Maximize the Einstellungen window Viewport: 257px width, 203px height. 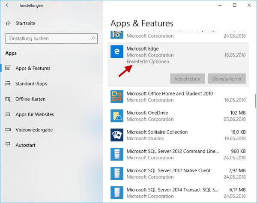pos(235,5)
